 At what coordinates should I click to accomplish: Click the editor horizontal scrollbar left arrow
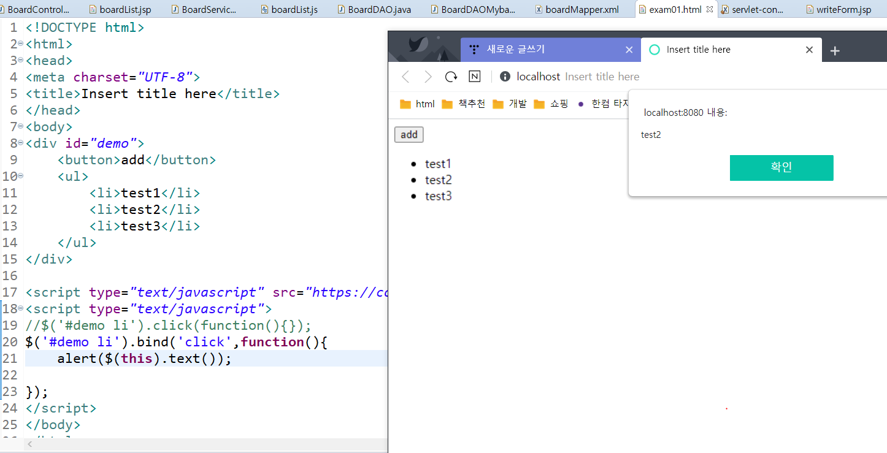(x=29, y=444)
